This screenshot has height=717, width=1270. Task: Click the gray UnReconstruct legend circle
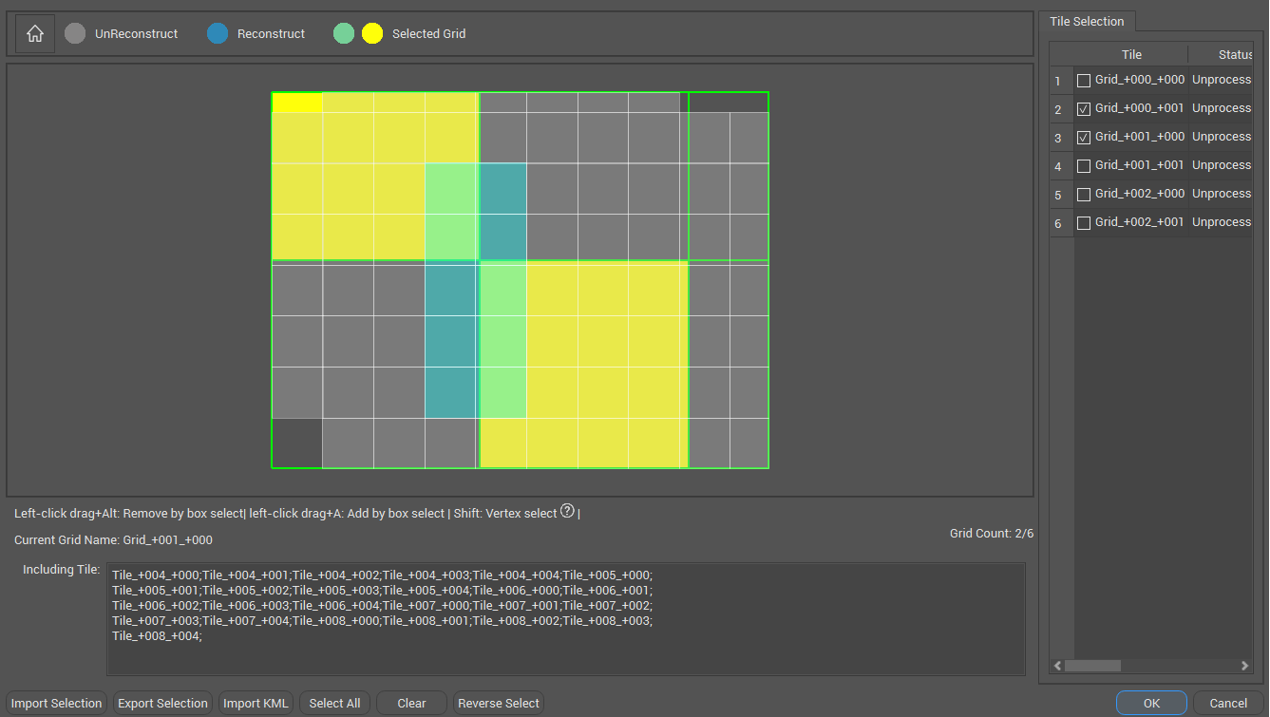75,33
